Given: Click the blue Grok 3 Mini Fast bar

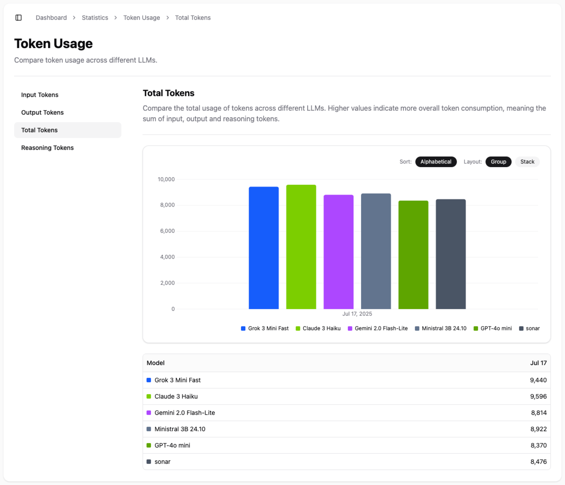Looking at the screenshot, I should (264, 248).
